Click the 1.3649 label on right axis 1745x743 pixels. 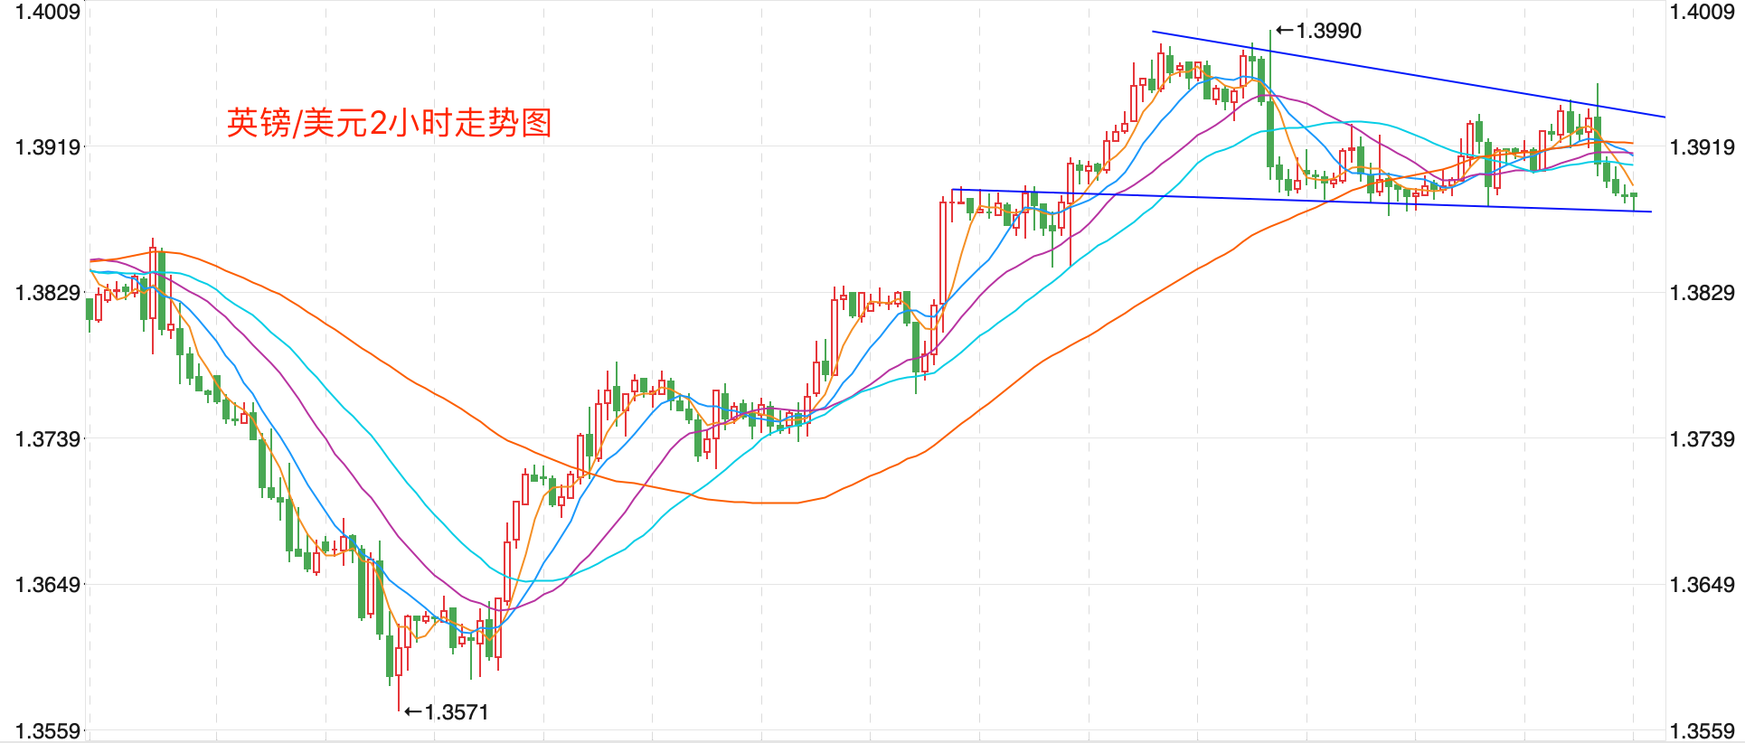point(1702,585)
